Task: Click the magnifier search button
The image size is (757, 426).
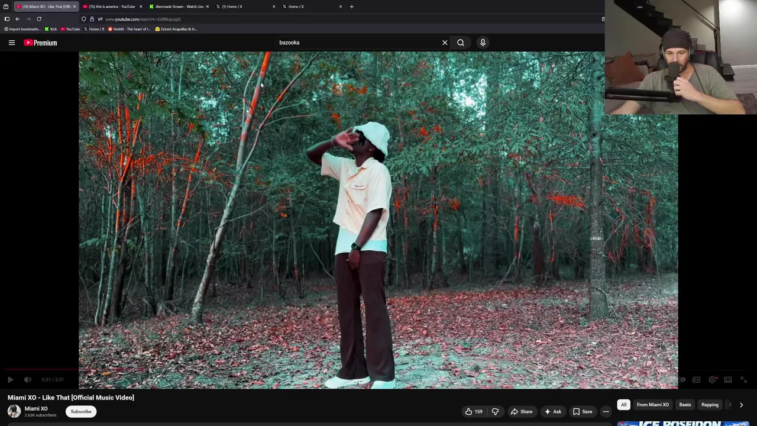Action: pyautogui.click(x=461, y=43)
